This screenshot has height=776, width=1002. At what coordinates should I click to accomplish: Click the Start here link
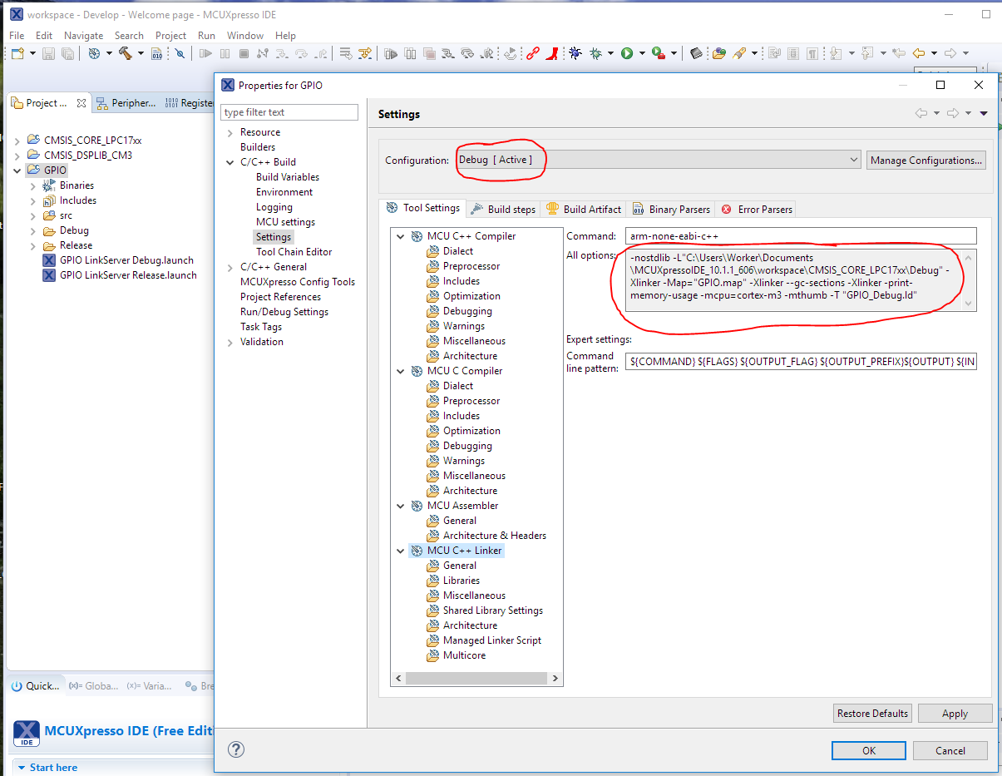pyautogui.click(x=53, y=767)
